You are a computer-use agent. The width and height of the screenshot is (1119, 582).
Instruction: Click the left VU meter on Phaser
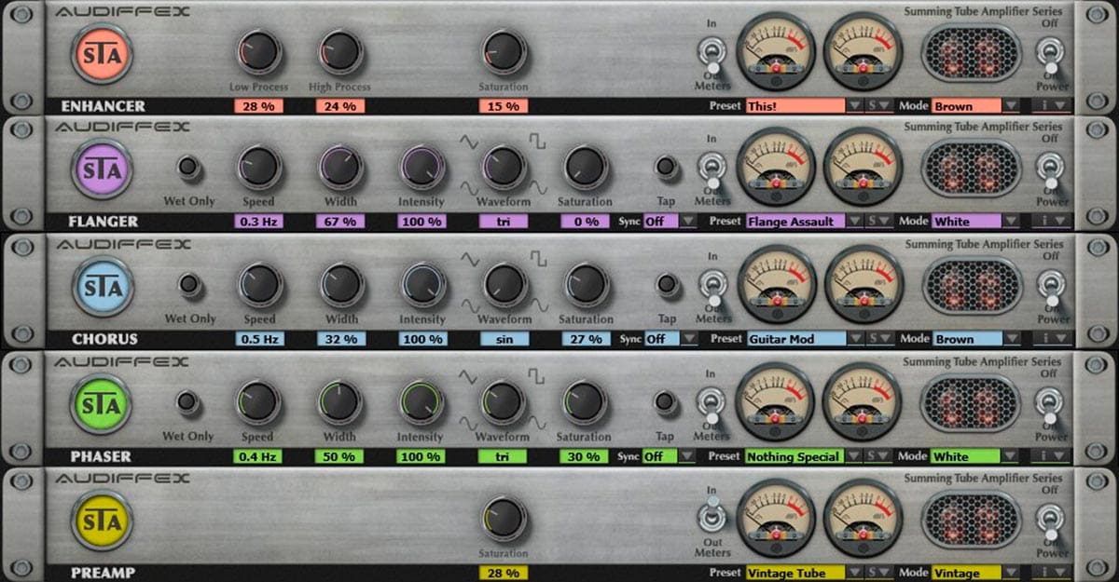pos(776,401)
